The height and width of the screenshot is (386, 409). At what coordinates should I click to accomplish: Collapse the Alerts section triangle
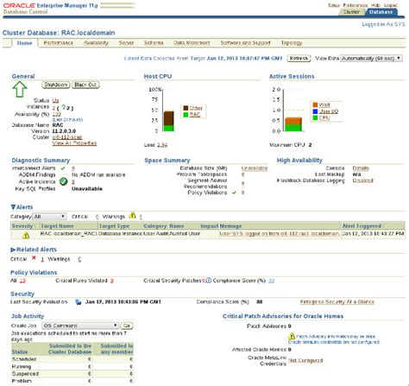[x=13, y=207]
